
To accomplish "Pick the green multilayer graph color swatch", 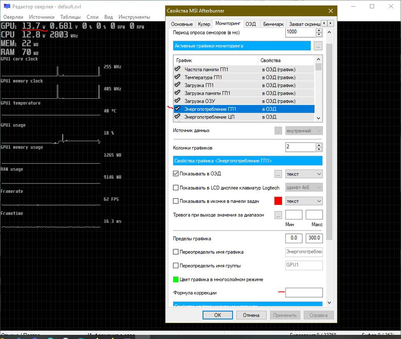I will (176, 279).
